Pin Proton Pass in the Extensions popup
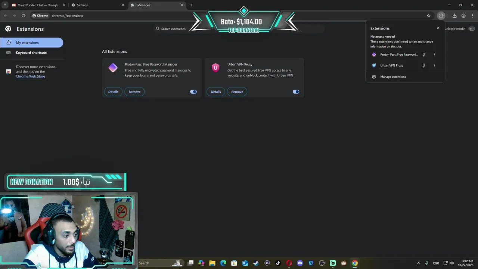 [x=423, y=55]
